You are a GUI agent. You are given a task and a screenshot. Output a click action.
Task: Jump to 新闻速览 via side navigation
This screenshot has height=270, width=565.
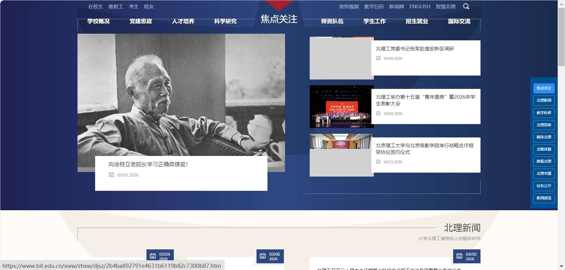(544, 198)
